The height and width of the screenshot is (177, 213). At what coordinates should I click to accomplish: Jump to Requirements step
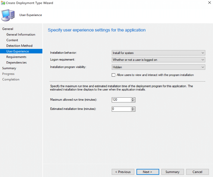(x=16, y=57)
